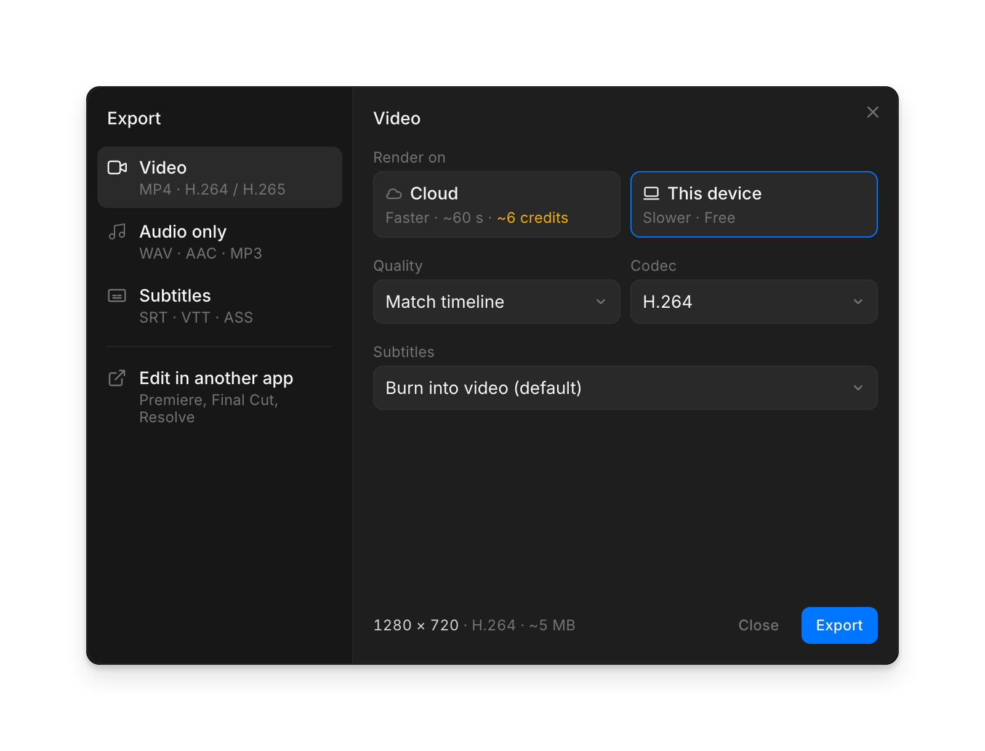Open the Quality dropdown Match timeline
This screenshot has width=985, height=751.
(x=496, y=302)
